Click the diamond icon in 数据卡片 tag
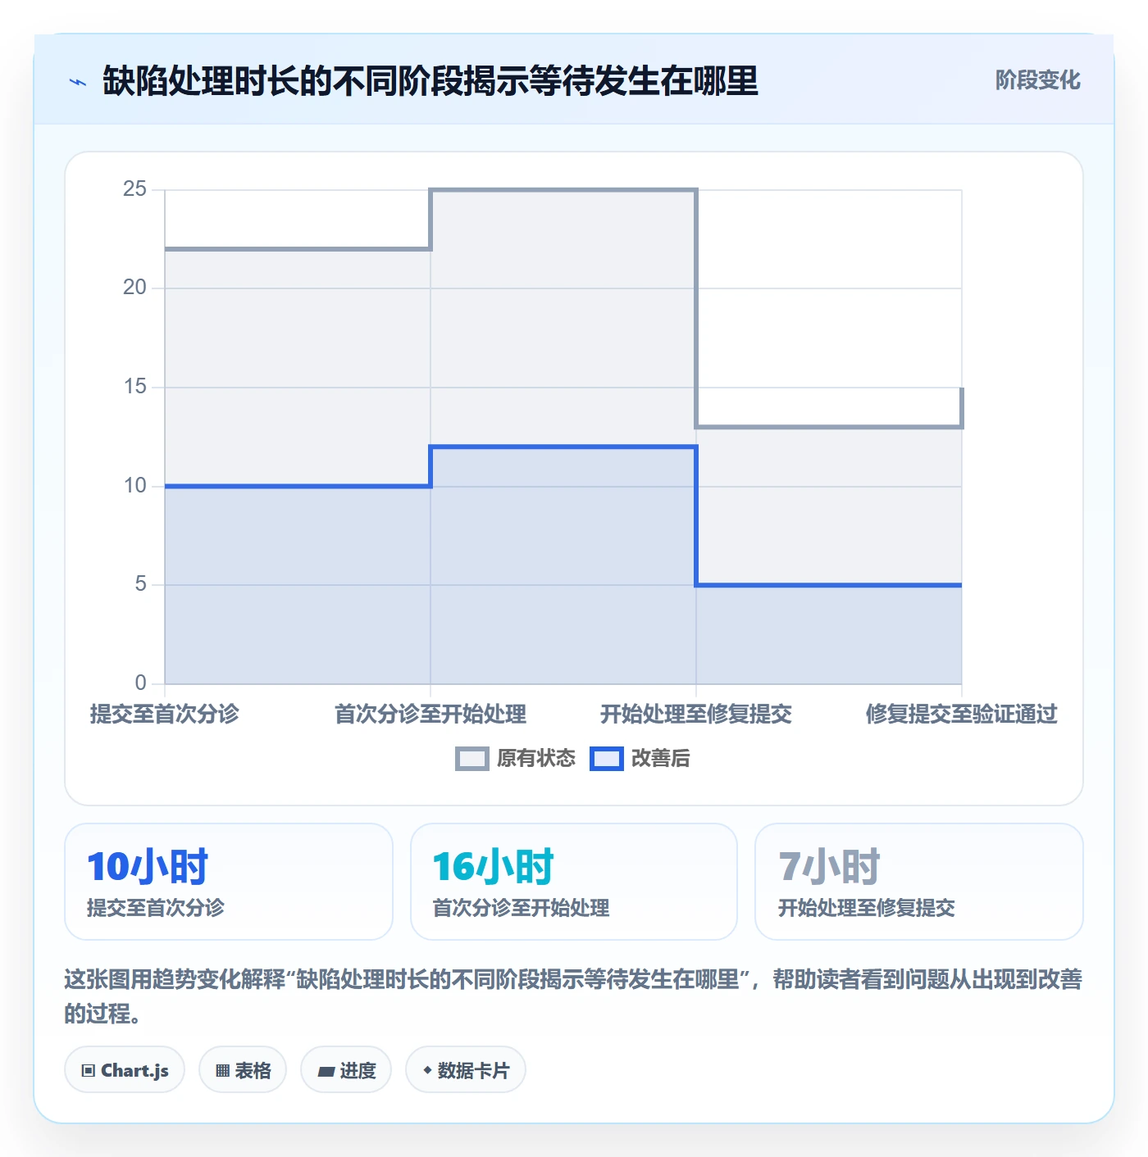The image size is (1148, 1157). point(427,1070)
